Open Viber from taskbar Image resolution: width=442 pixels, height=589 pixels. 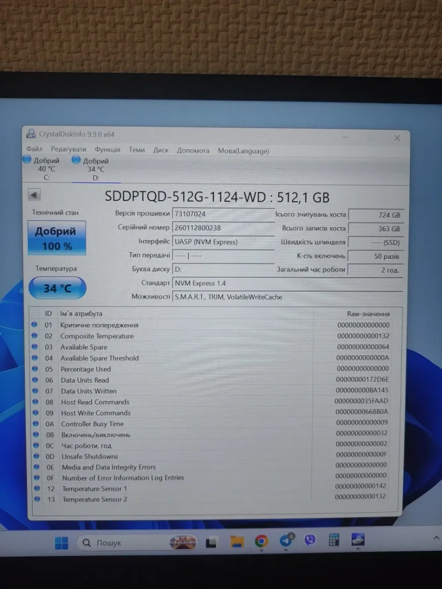[x=310, y=540]
